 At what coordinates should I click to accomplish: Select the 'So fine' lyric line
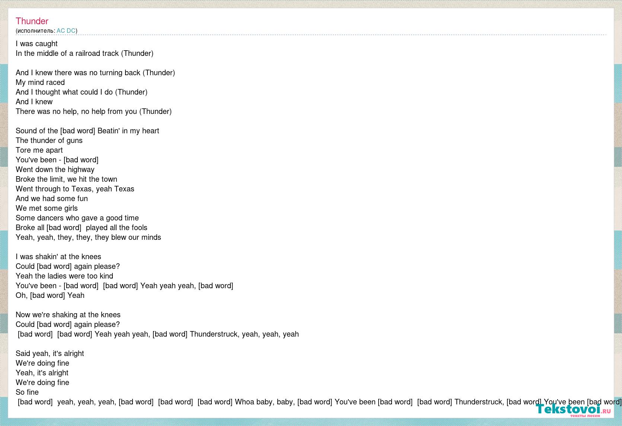pos(27,392)
